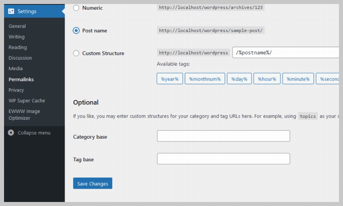This screenshot has height=206, width=343.
Task: Open the Privacy settings page
Action: coord(16,90)
